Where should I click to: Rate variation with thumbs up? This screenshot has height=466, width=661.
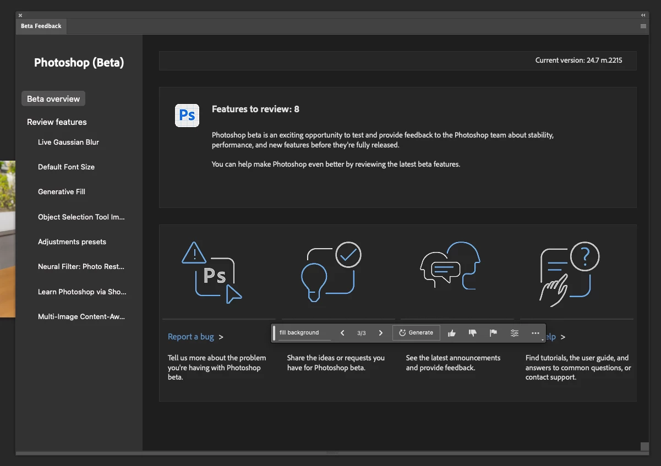452,333
